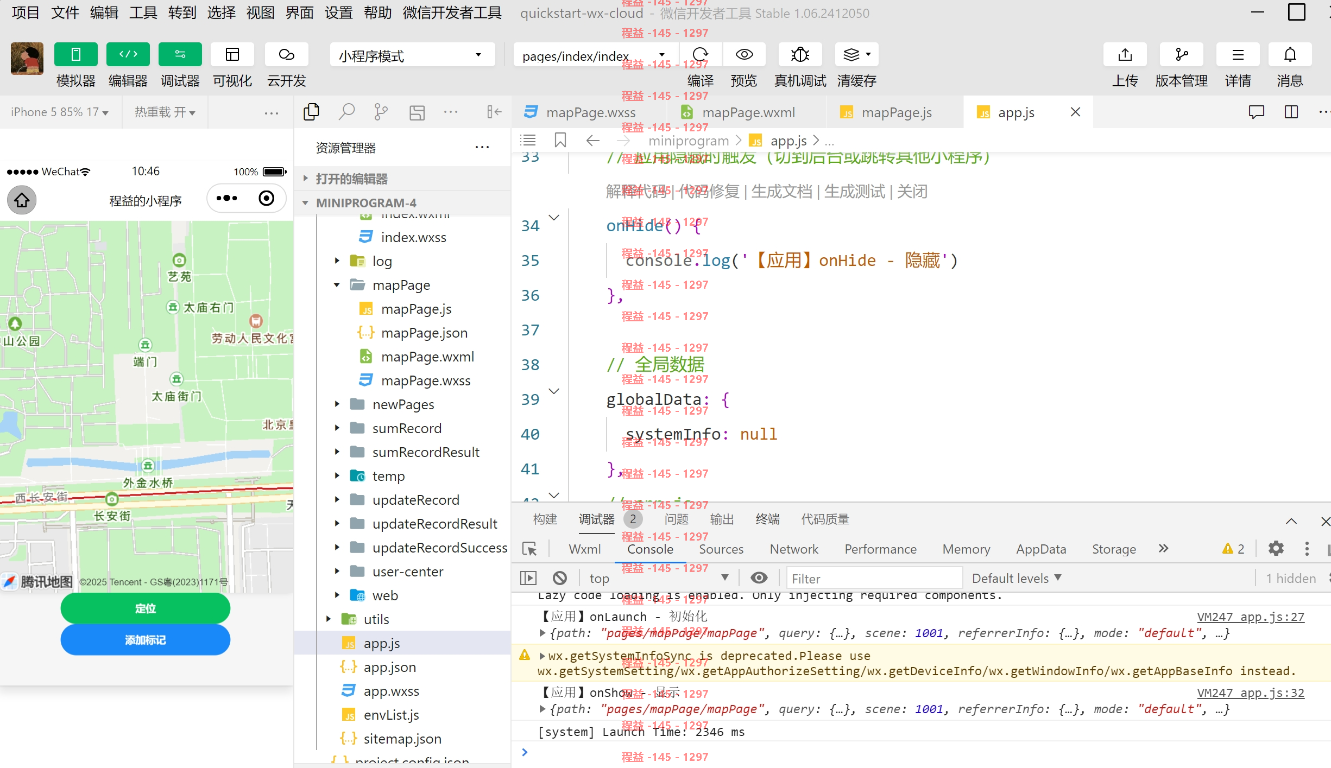Fold the onHide function at line 34

pyautogui.click(x=554, y=217)
